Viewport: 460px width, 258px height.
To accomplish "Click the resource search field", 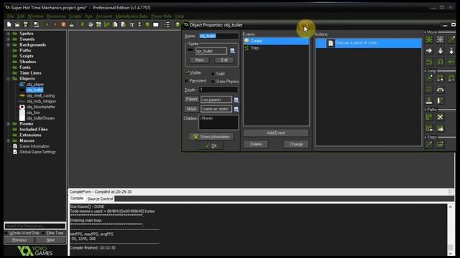I will pos(35,226).
